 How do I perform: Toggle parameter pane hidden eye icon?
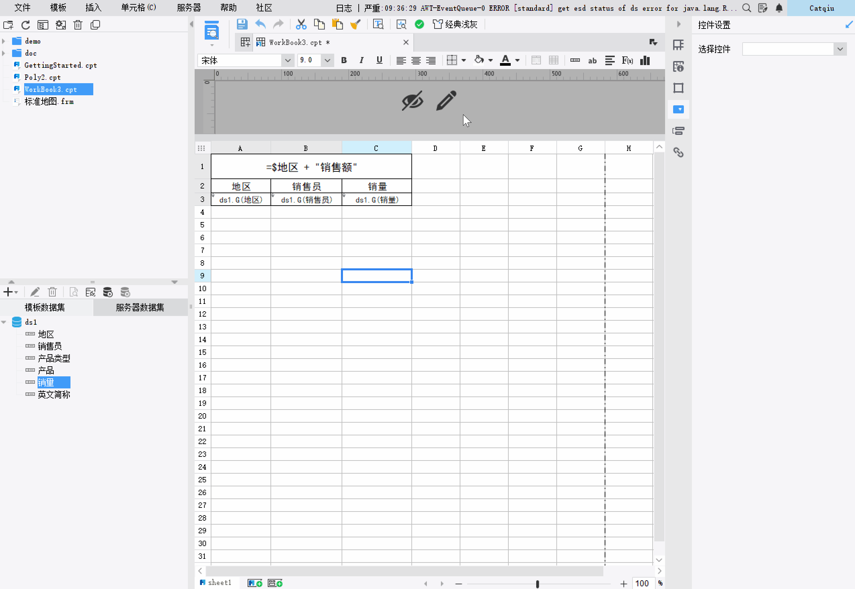point(412,100)
